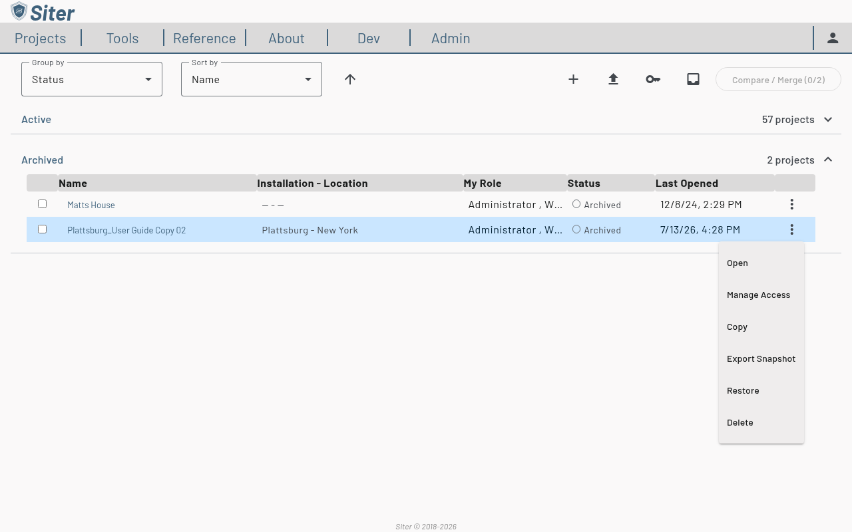852x532 pixels.
Task: Click the three-dot menu for Plattsburg row
Action: (x=791, y=229)
